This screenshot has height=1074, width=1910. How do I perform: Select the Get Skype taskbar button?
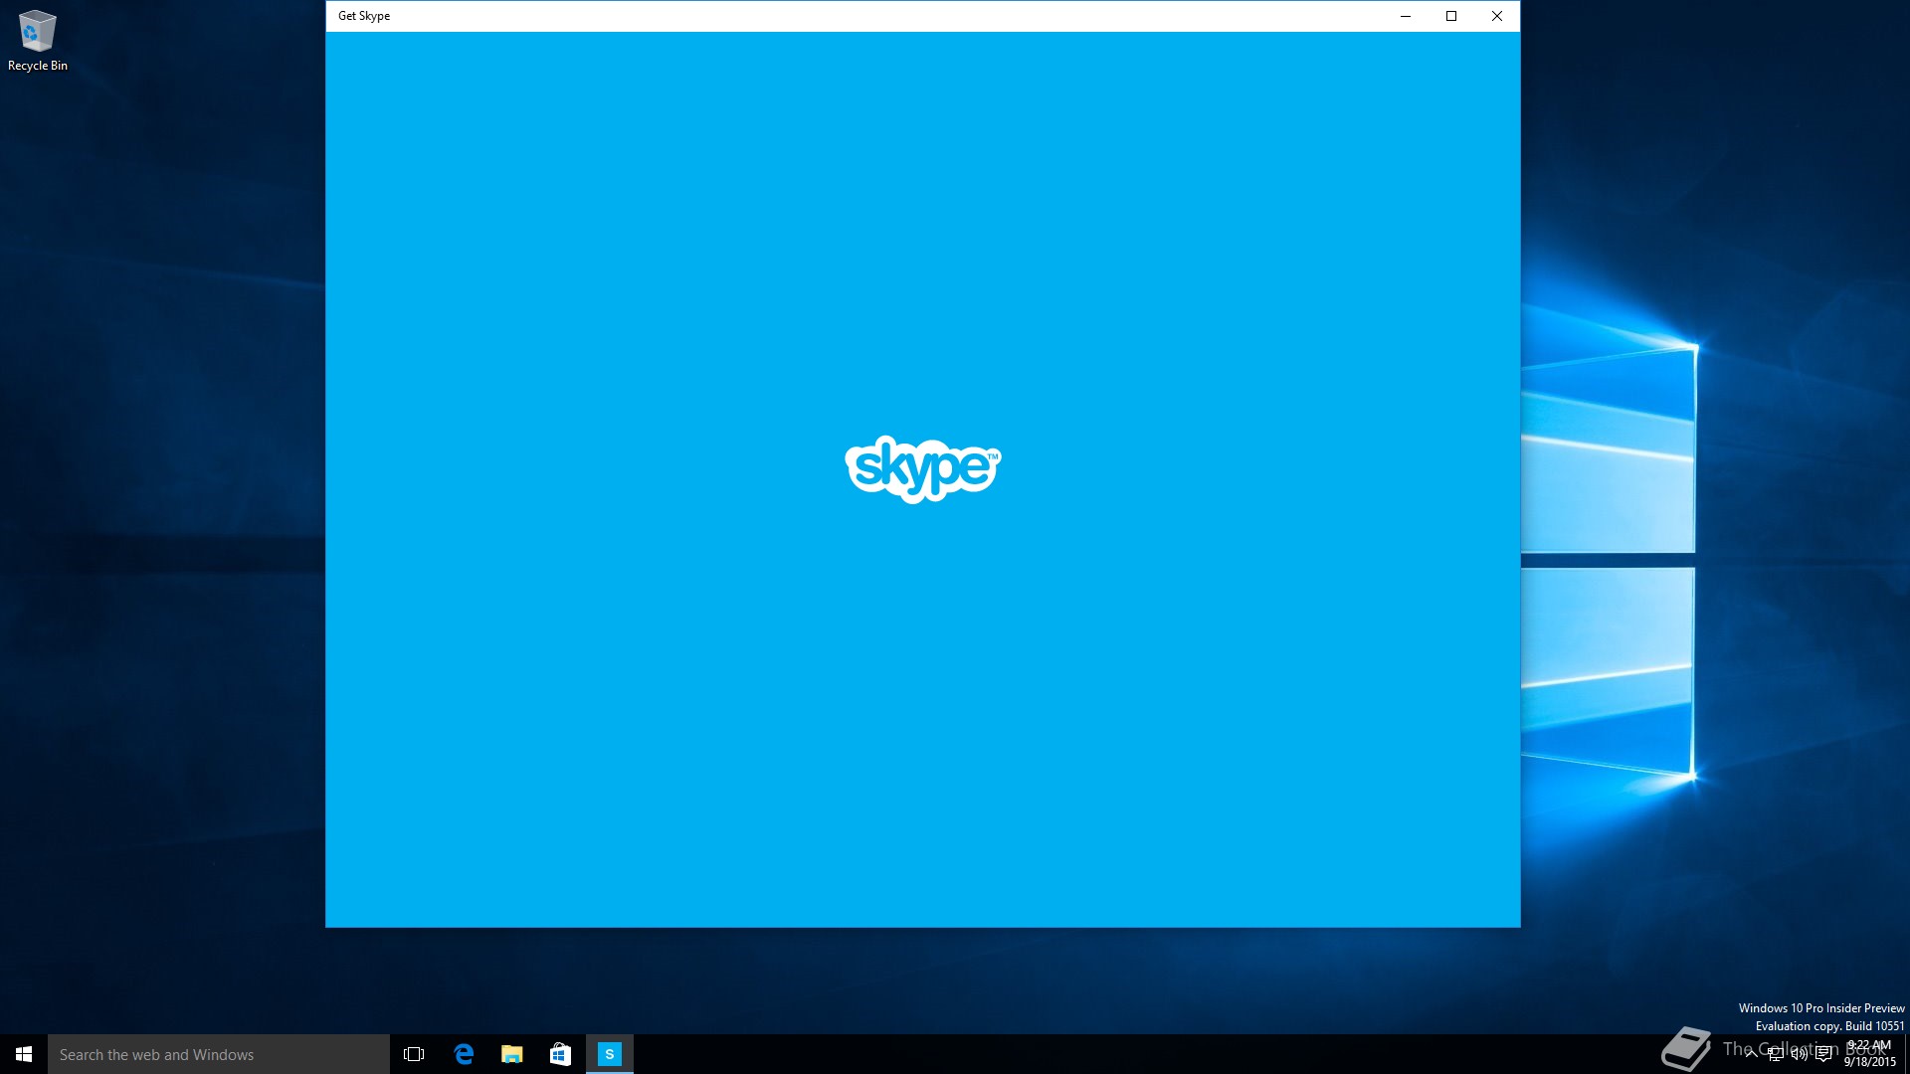pos(610,1054)
